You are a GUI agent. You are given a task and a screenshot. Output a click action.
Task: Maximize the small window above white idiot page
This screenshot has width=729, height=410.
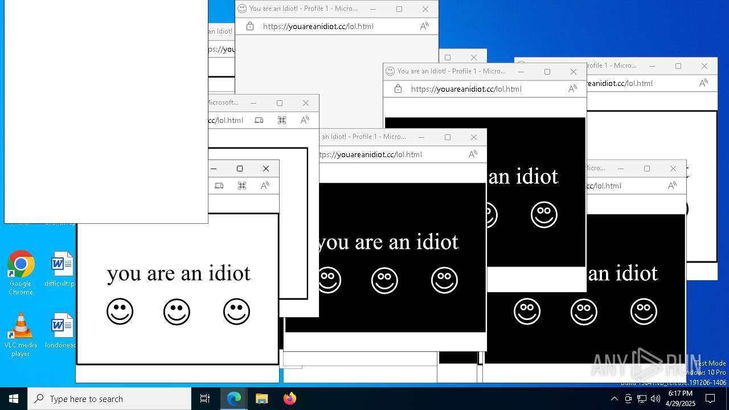(x=240, y=169)
